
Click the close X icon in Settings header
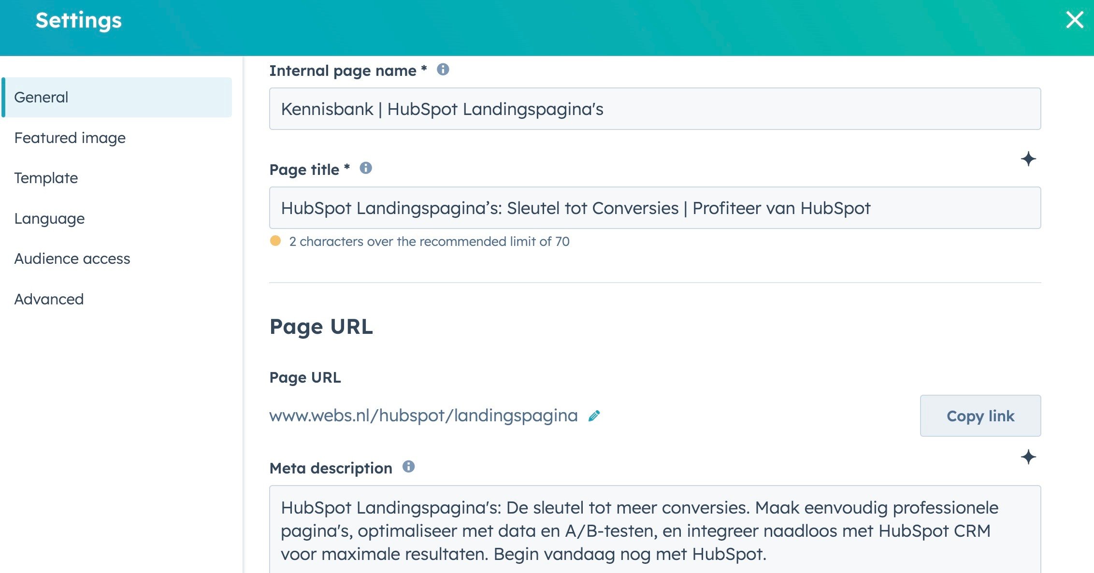(1074, 19)
